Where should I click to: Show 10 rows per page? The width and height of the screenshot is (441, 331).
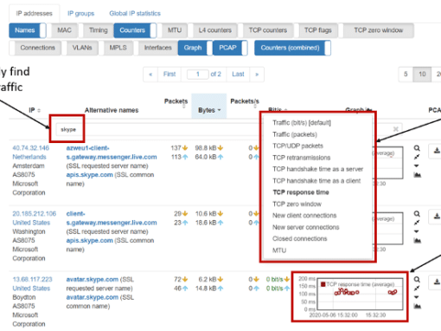[x=422, y=75]
